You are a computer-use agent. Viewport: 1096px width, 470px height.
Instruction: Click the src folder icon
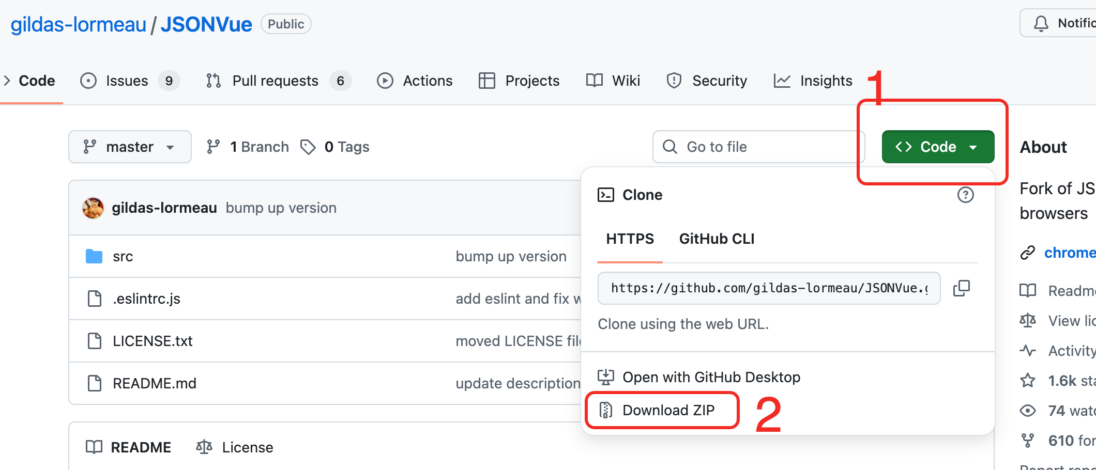tap(94, 256)
